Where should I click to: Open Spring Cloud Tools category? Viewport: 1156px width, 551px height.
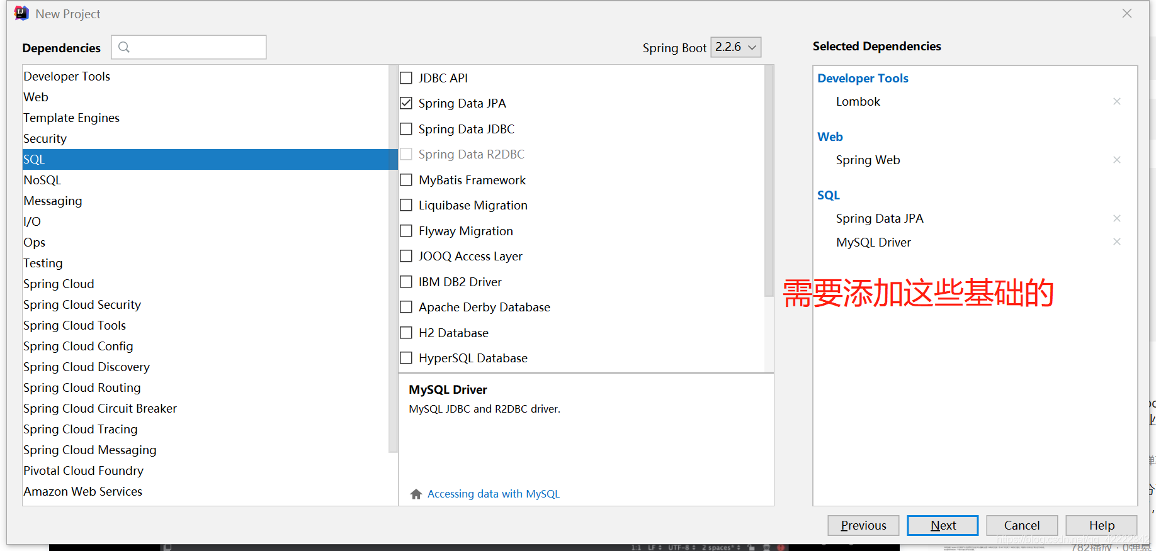(x=205, y=325)
